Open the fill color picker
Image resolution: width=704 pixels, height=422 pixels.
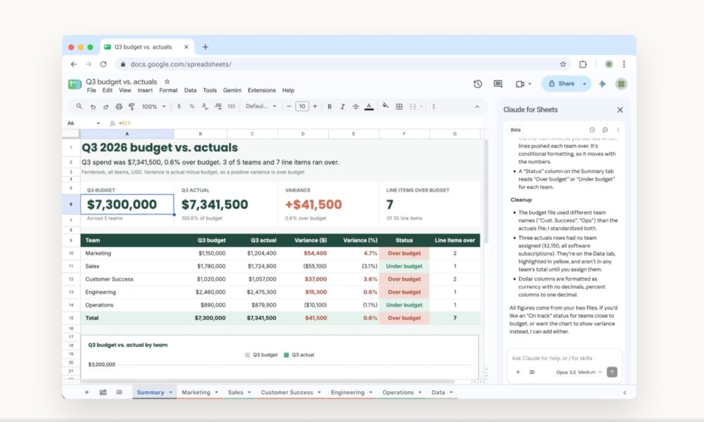[385, 106]
